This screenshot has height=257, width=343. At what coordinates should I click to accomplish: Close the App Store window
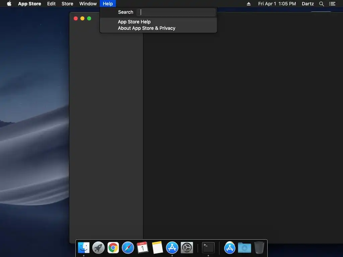tap(76, 19)
